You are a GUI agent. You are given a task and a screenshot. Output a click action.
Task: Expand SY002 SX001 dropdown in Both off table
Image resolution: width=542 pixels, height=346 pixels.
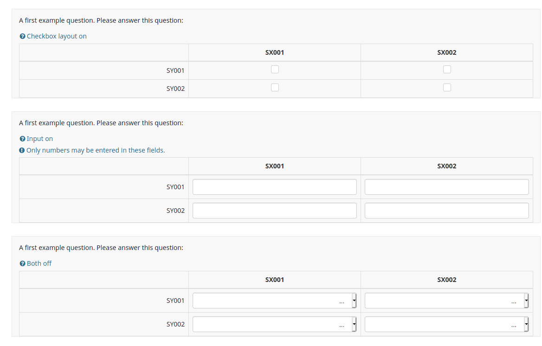[x=274, y=324]
